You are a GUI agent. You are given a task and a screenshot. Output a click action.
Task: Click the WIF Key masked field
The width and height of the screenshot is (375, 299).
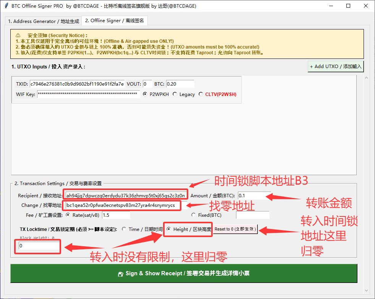coord(88,94)
